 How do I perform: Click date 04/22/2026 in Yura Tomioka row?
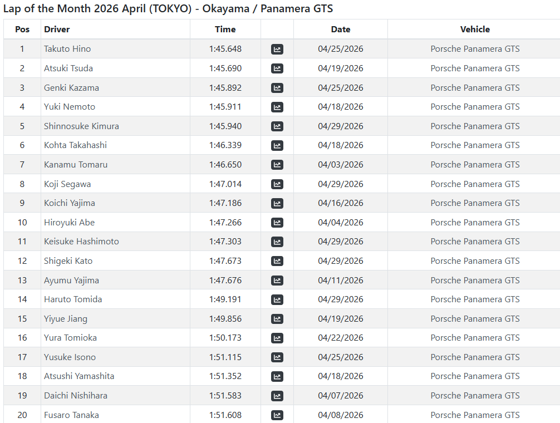click(x=341, y=338)
